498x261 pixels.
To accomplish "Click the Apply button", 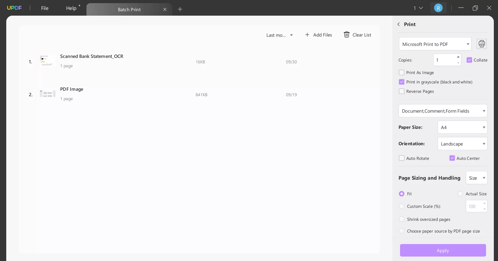I will (x=443, y=250).
